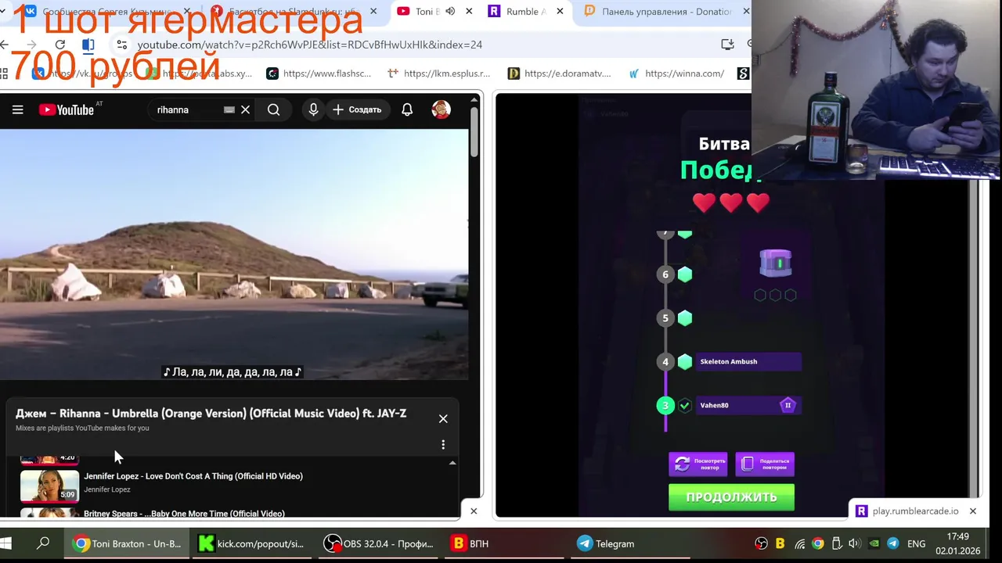Switch to Chrome Toni Braxton taskbar item
1002x563 pixels.
point(127,543)
